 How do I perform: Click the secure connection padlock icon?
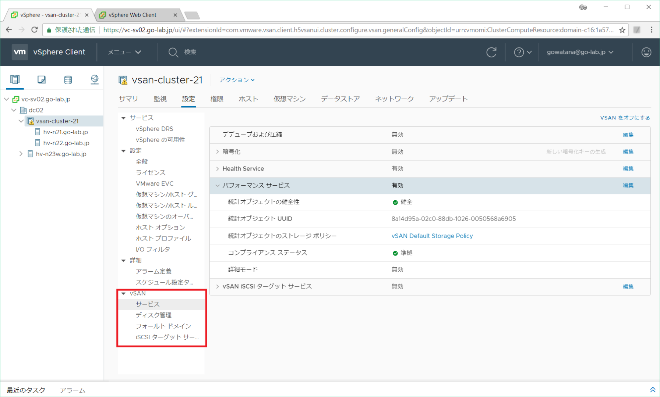[x=49, y=30]
